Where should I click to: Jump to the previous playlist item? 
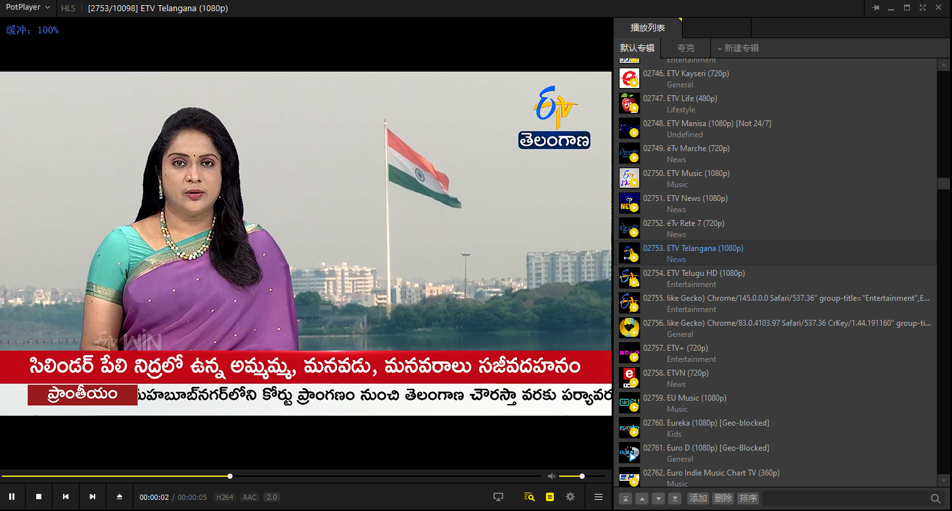(66, 497)
